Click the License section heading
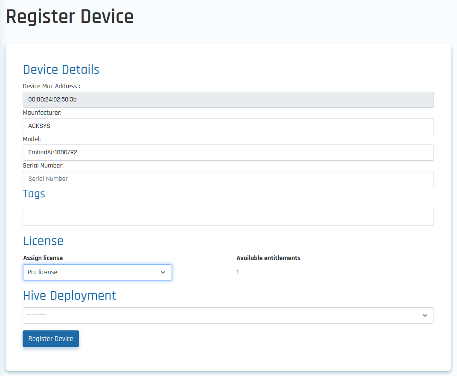The height and width of the screenshot is (376, 457). coord(43,241)
